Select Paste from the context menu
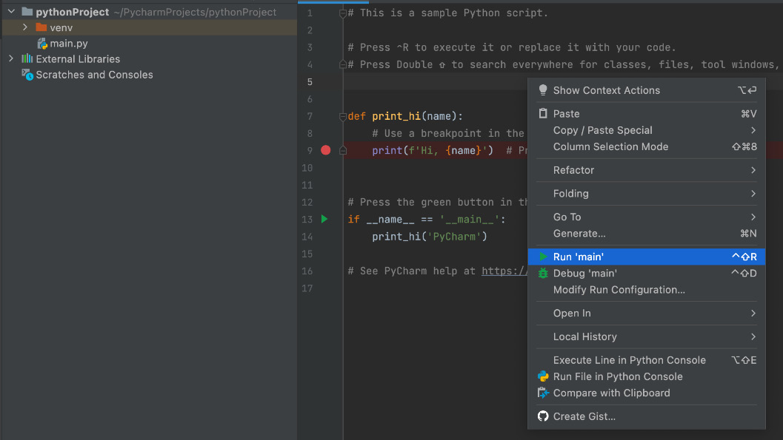The width and height of the screenshot is (783, 440). [x=647, y=114]
